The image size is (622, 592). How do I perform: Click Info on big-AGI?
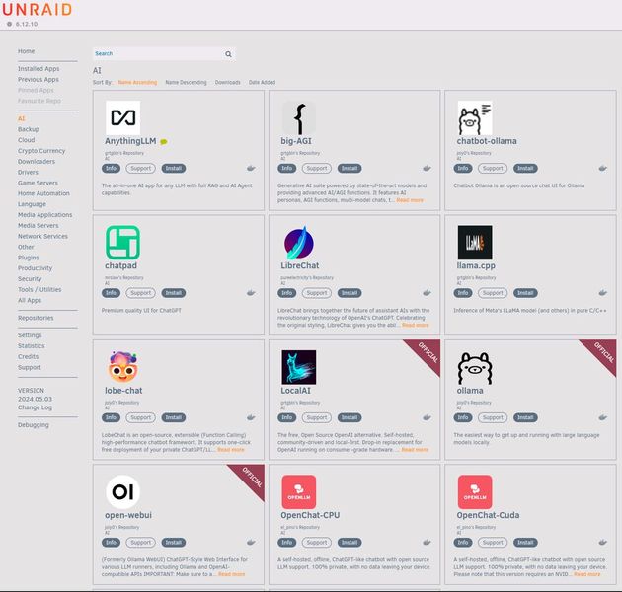tap(286, 168)
